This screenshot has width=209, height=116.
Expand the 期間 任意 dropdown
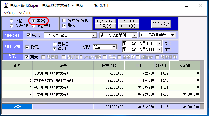(x=114, y=47)
